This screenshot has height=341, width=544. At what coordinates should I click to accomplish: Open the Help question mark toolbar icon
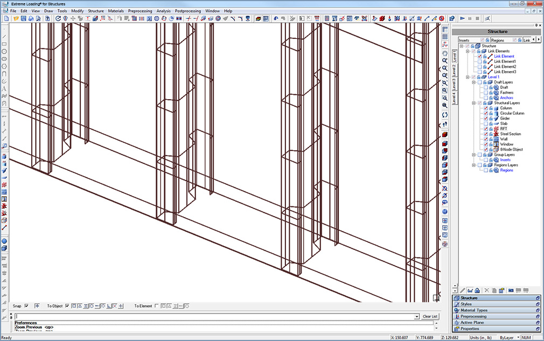click(x=47, y=18)
